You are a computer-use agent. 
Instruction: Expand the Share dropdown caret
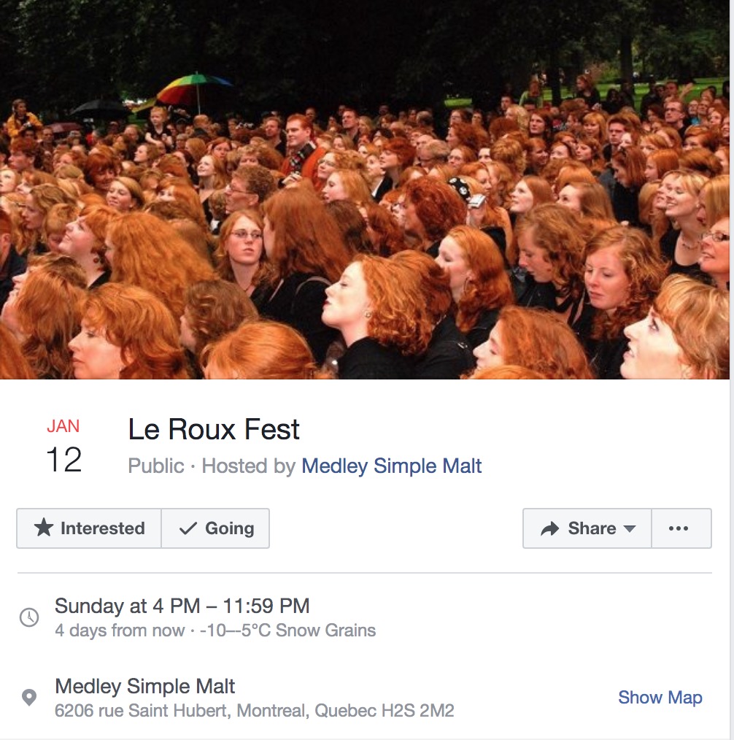[x=629, y=528]
